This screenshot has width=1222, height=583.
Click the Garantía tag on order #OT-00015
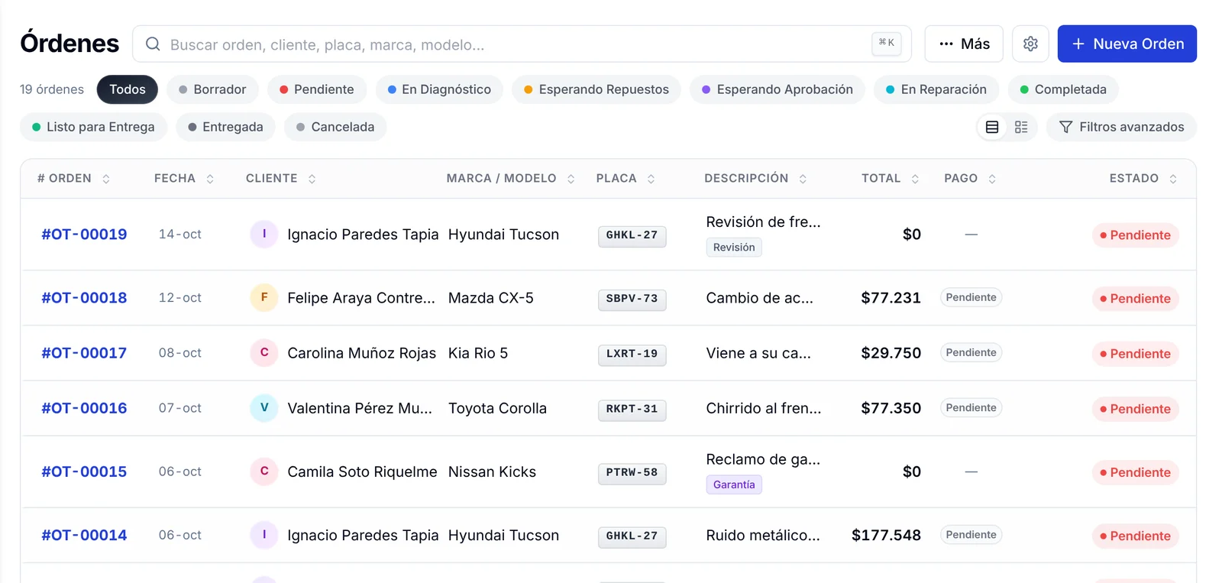point(734,484)
